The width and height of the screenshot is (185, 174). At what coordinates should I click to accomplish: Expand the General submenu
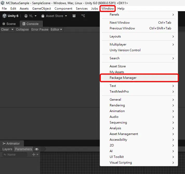click(x=139, y=100)
